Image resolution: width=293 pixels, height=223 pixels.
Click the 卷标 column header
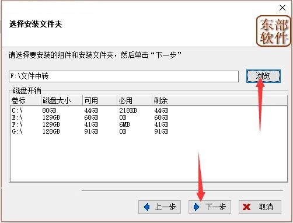pyautogui.click(x=26, y=100)
